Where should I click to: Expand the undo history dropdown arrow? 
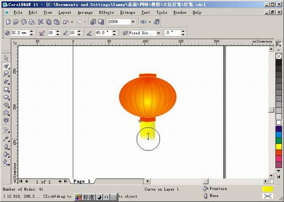tap(72, 22)
